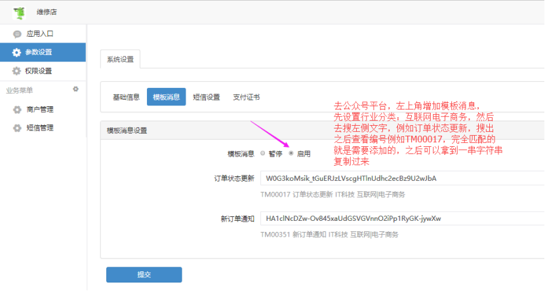Click the green logo icon in header

[x=19, y=12]
